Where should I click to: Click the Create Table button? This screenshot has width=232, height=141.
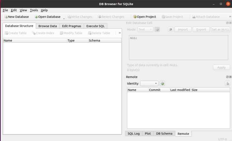coord(15,33)
